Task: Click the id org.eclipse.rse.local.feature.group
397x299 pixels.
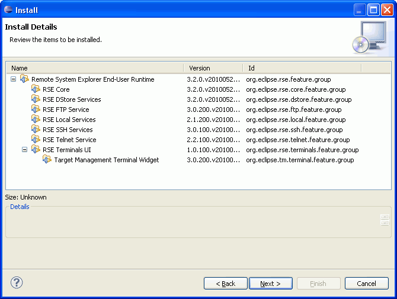Action: point(296,120)
